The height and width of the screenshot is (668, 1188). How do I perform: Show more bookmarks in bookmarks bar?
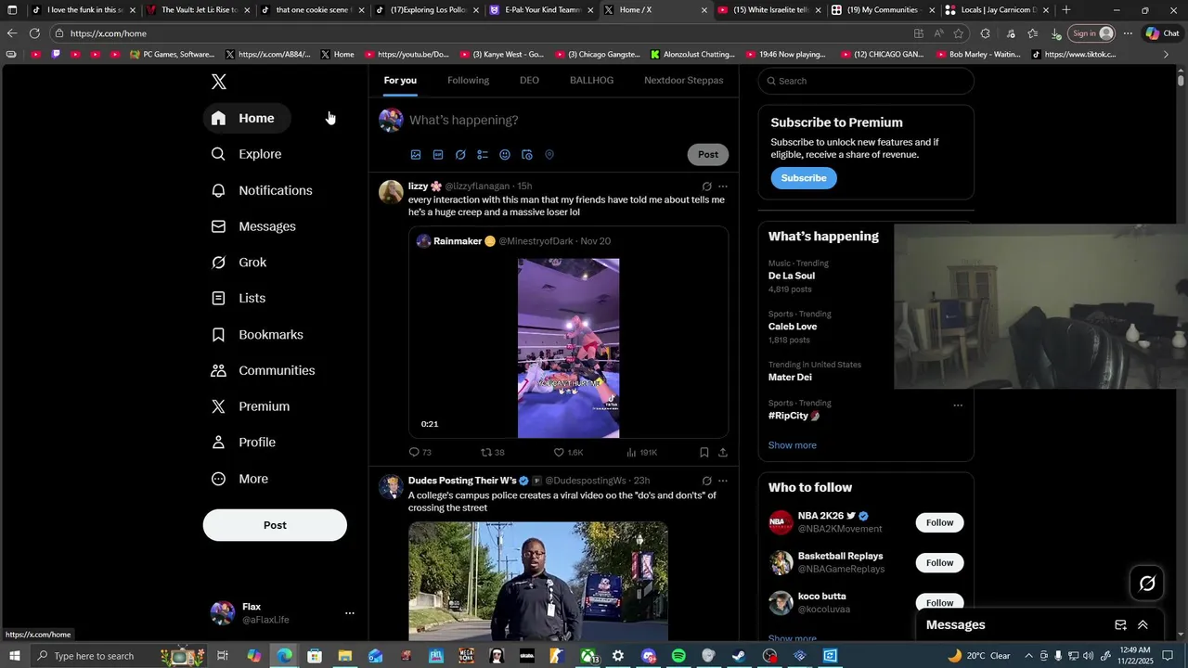(x=1166, y=55)
